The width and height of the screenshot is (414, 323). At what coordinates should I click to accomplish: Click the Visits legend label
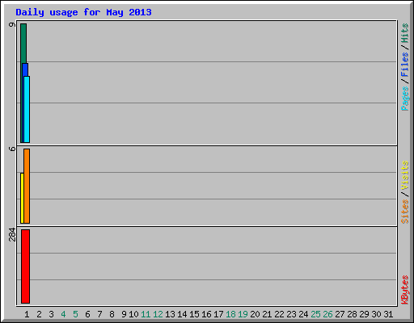(x=404, y=175)
